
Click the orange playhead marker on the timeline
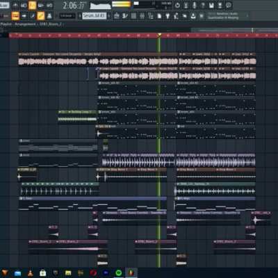(159, 35)
